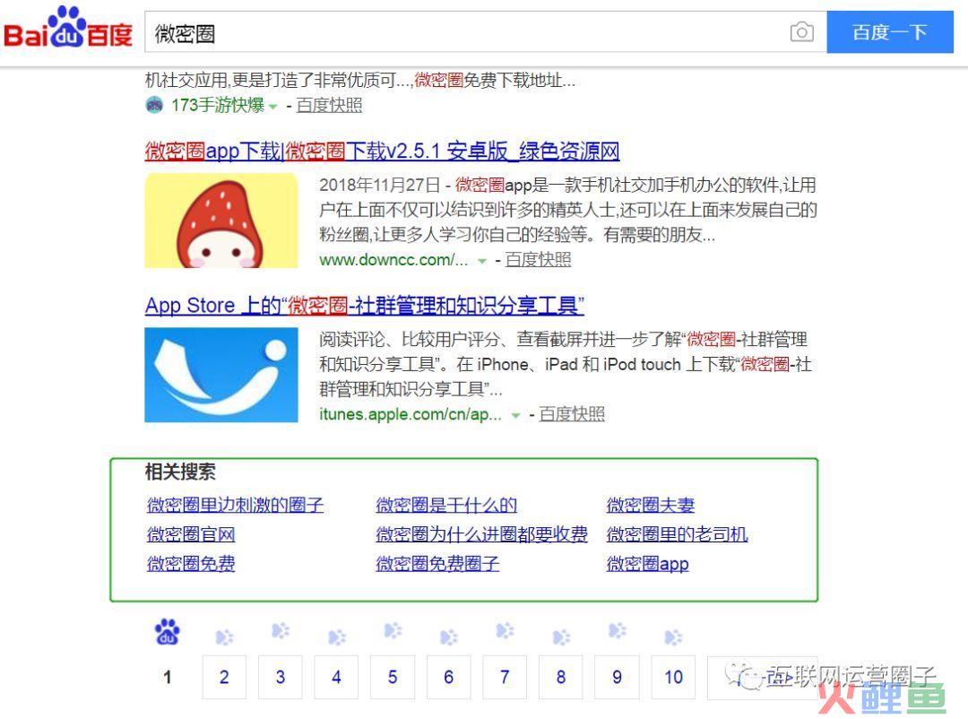Search related term 微密圈里边刺激的圈子
The height and width of the screenshot is (719, 968).
click(235, 506)
